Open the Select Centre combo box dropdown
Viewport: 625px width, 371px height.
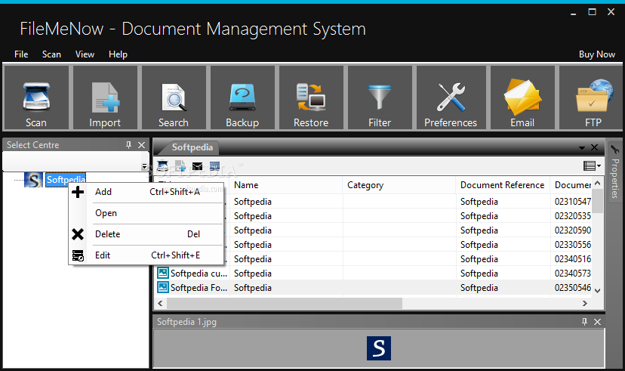tap(144, 166)
